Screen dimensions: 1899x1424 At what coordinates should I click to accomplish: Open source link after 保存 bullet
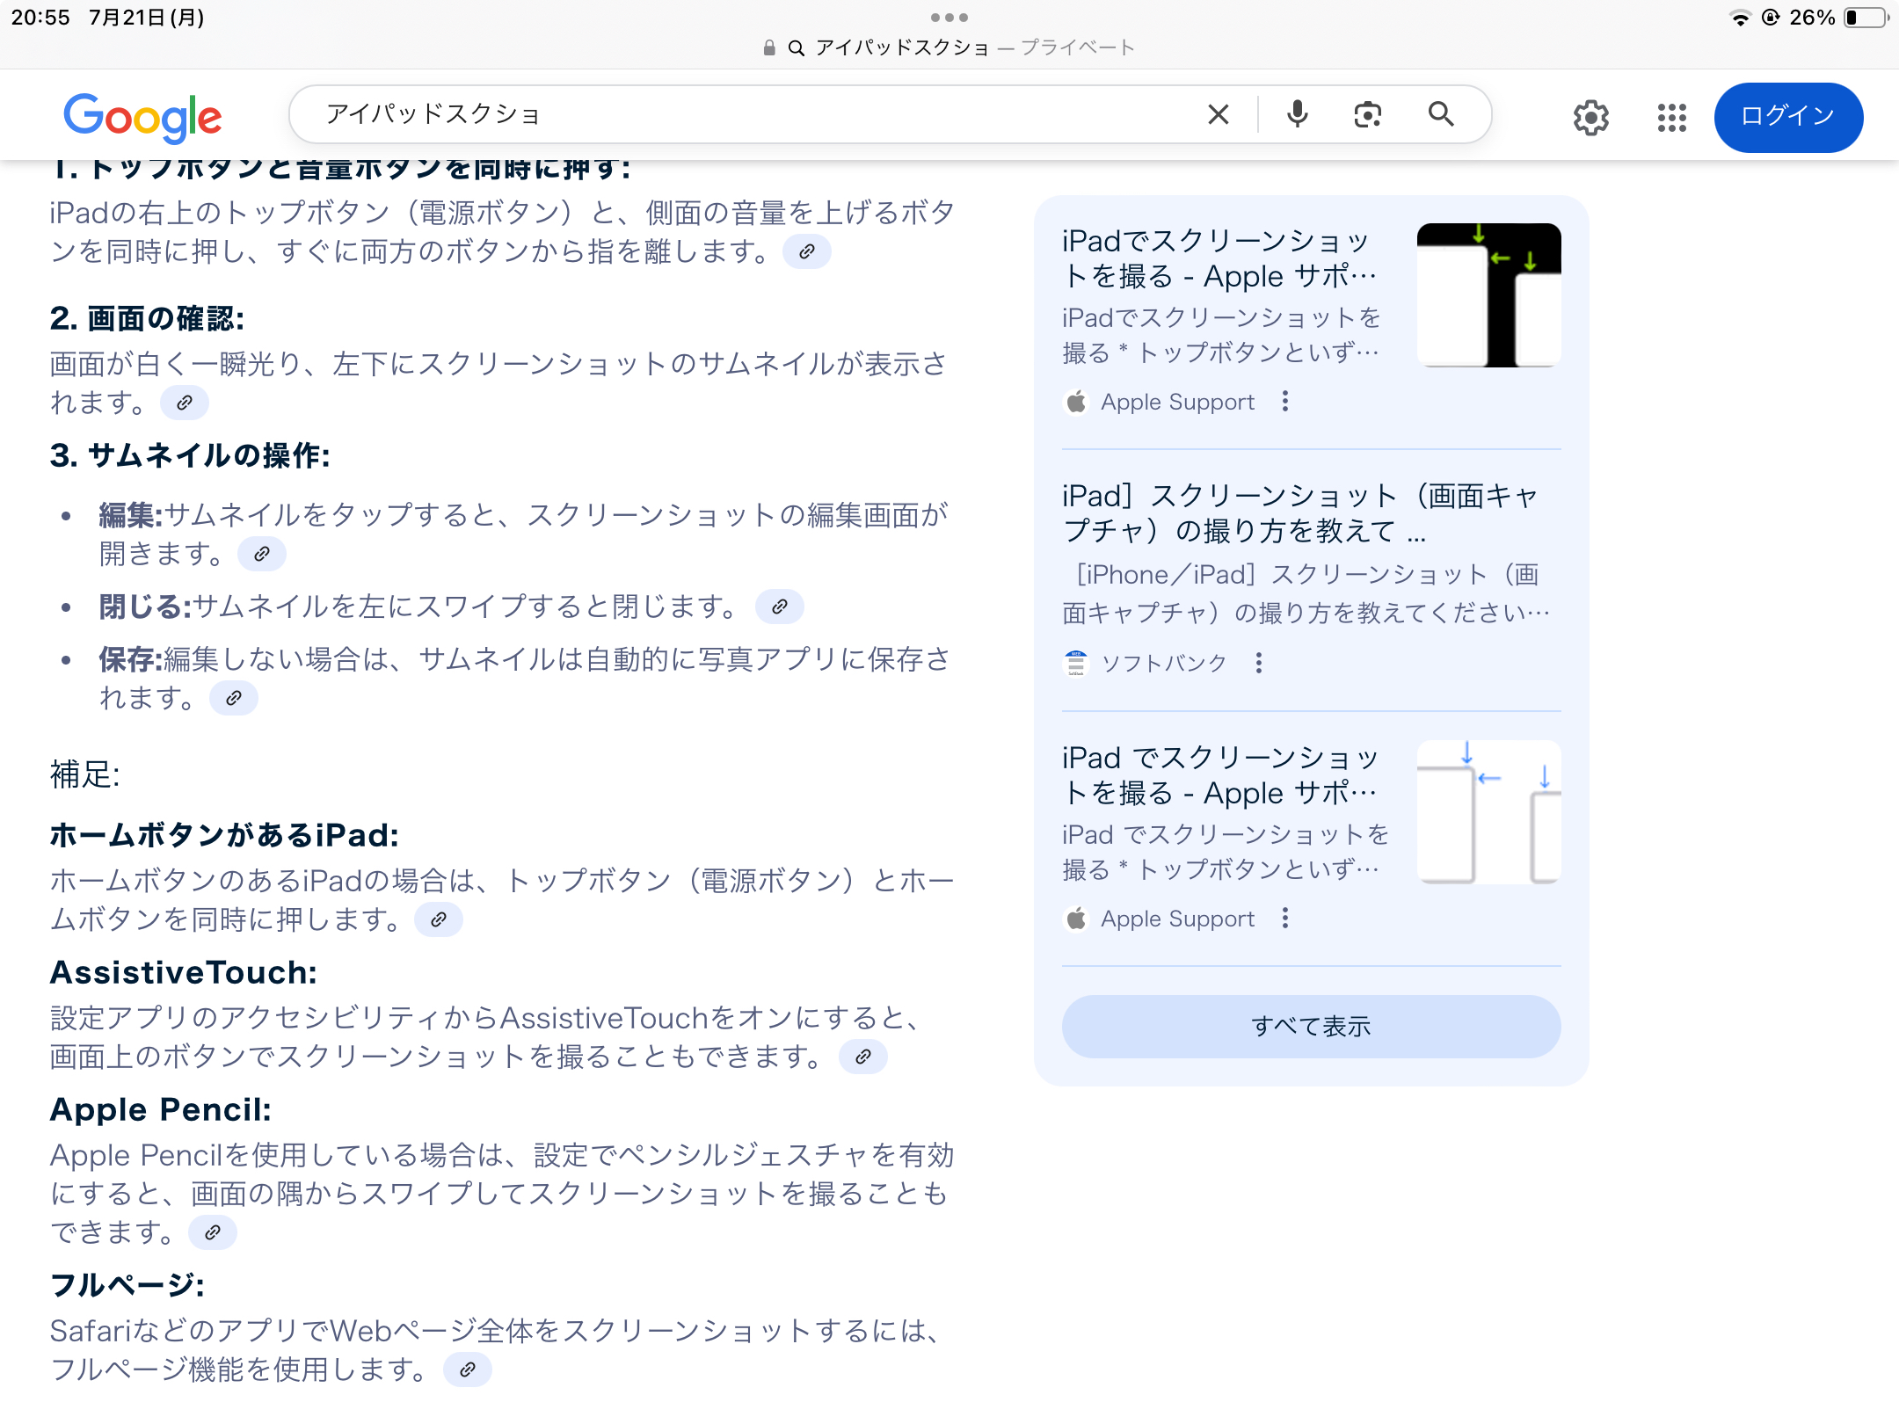[233, 699]
